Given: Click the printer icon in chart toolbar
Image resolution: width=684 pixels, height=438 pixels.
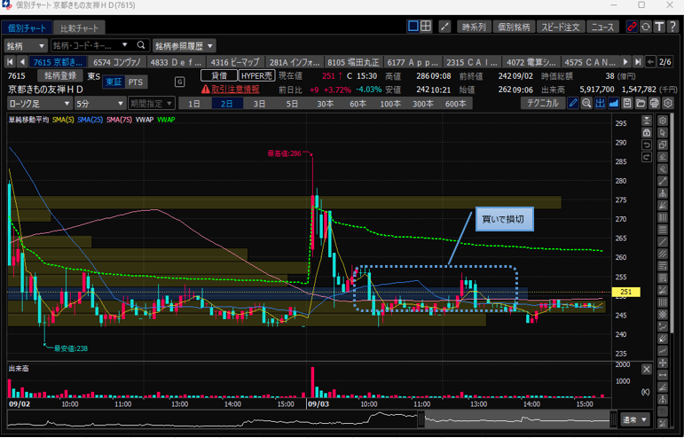Looking at the screenshot, I should pos(653,104).
